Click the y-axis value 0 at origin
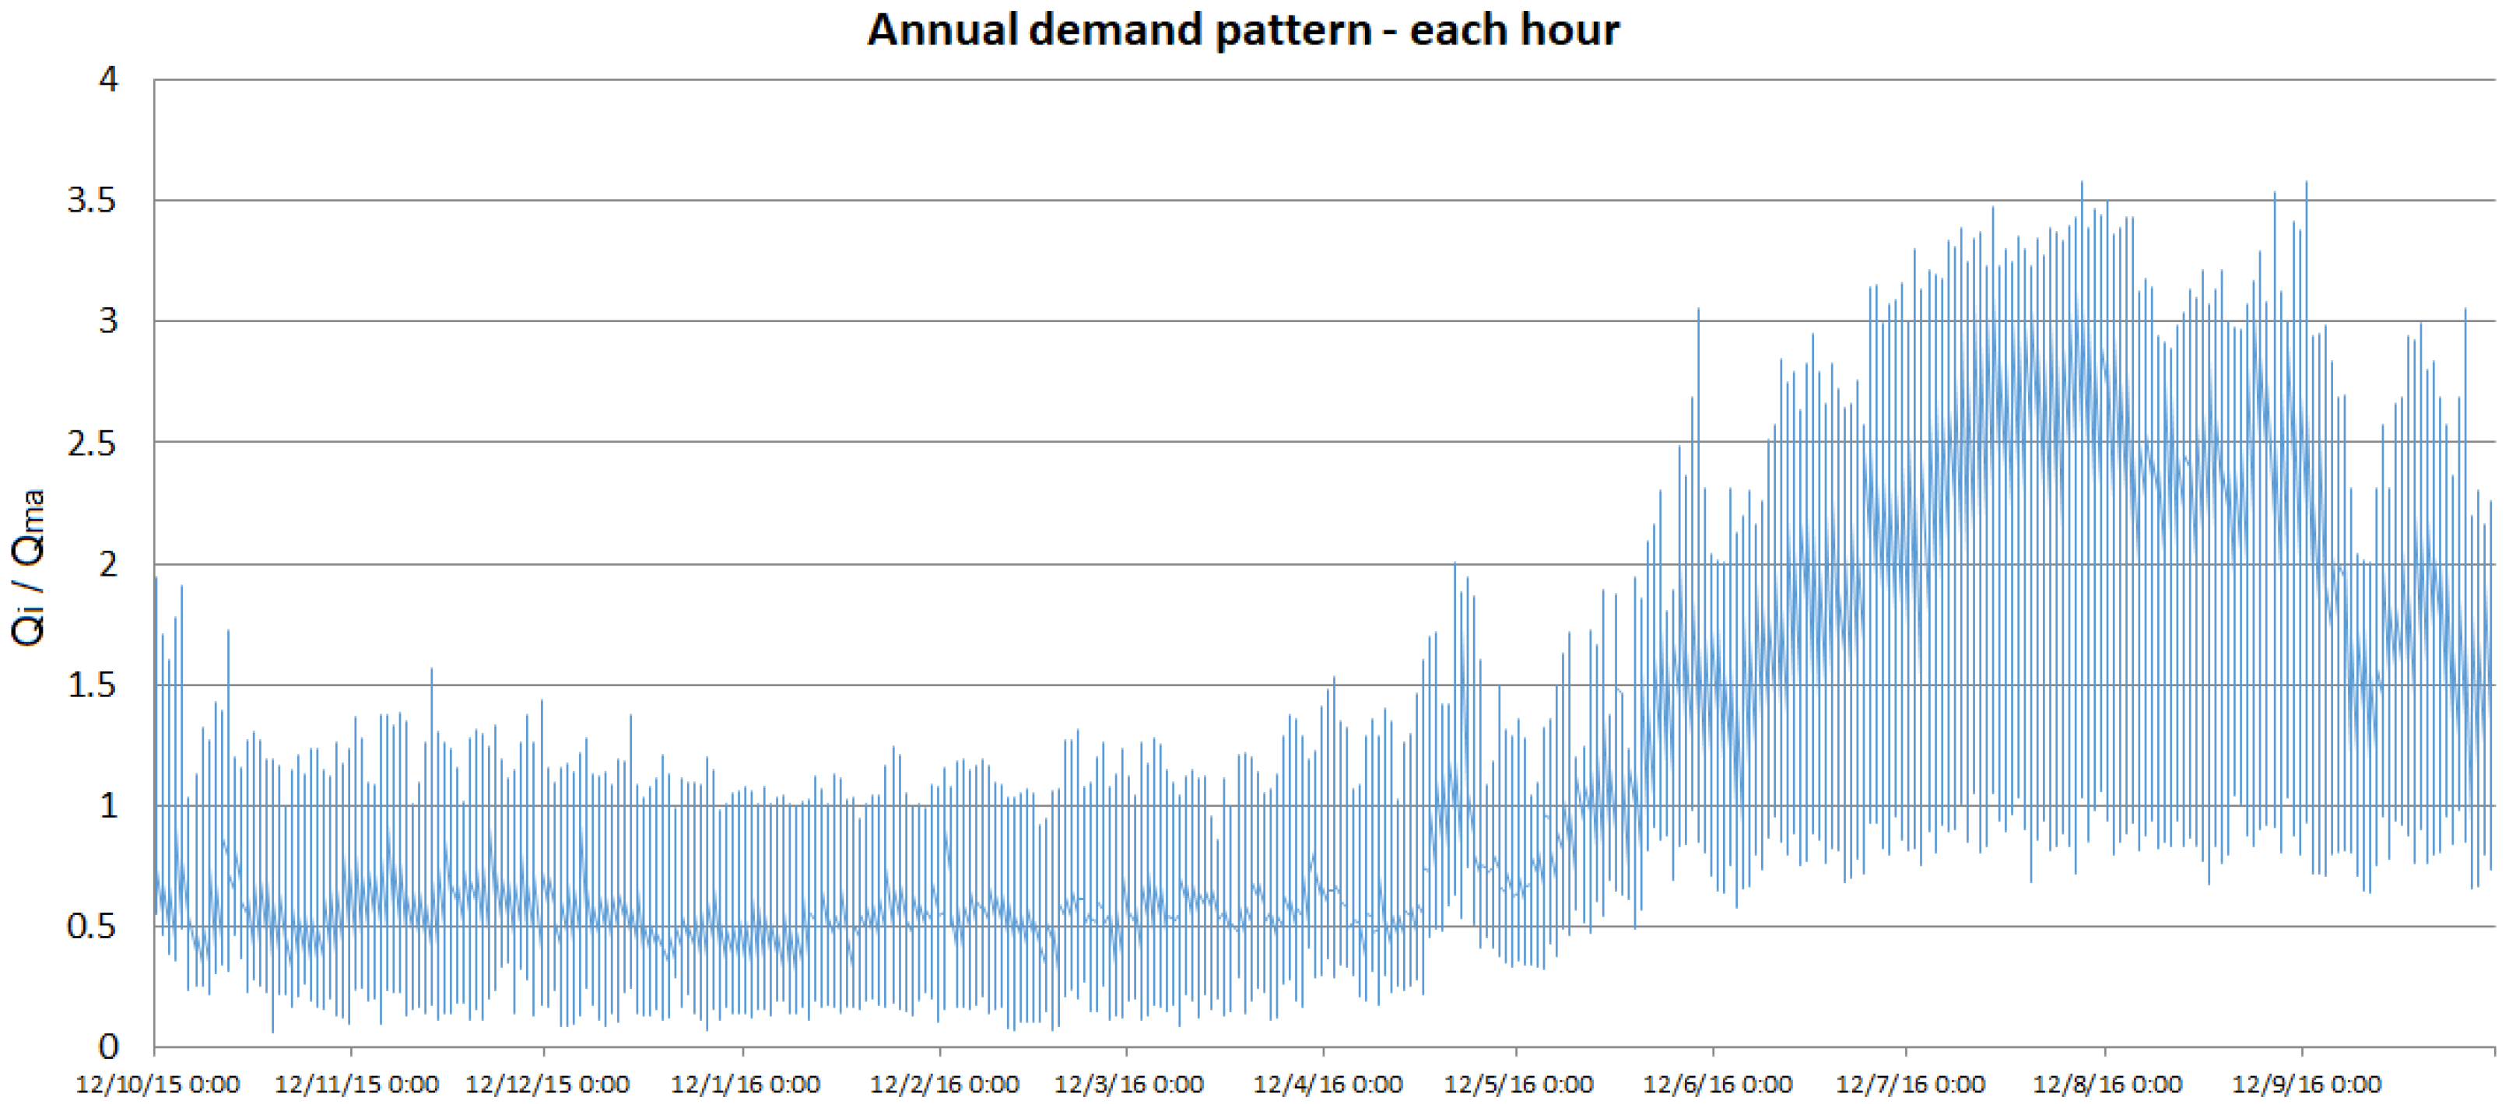This screenshot has width=2516, height=1104. point(108,1047)
